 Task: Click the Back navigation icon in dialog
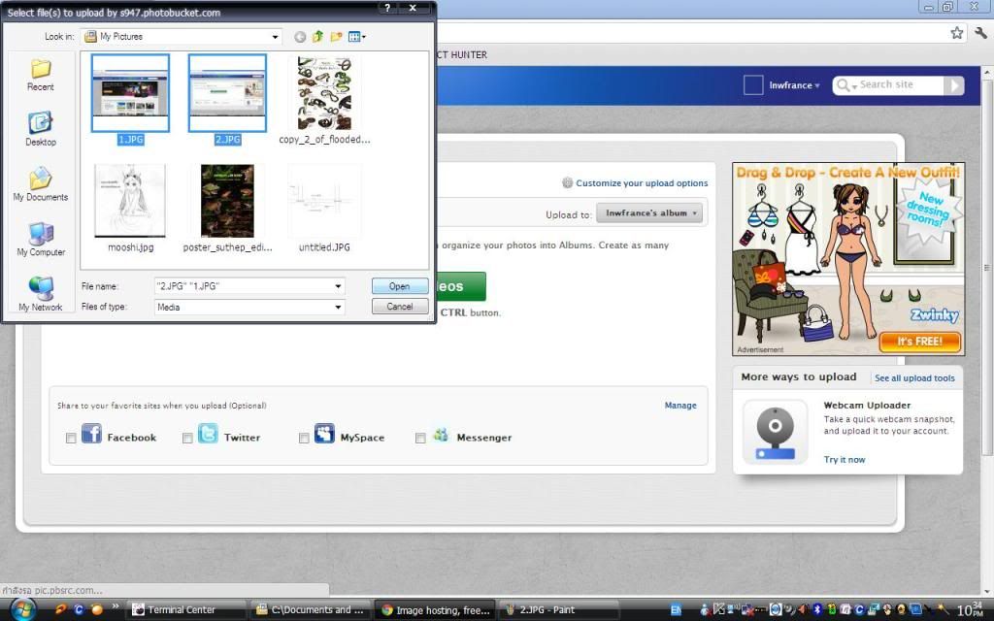pyautogui.click(x=300, y=37)
